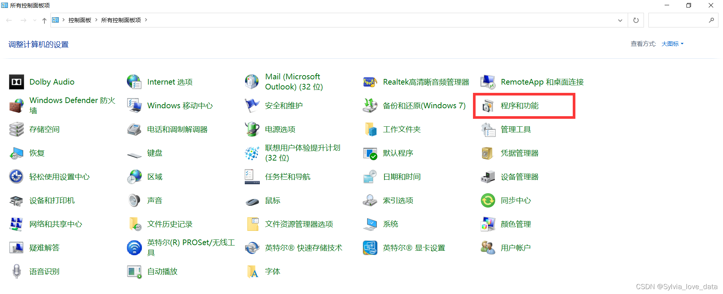Expand chevron after 控制面板 breadcrumb
This screenshot has width=723, height=294.
point(96,20)
